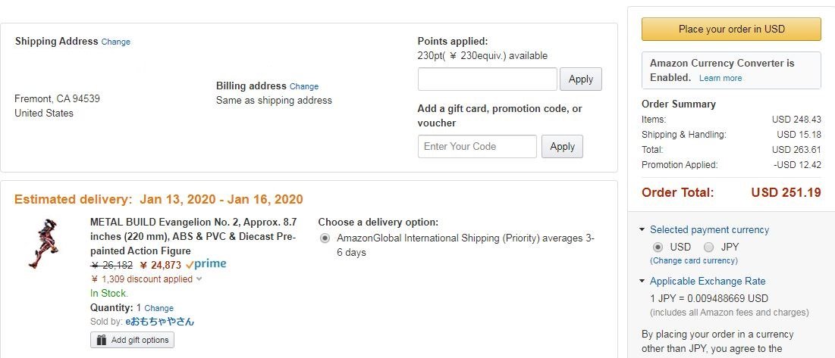Select AmazonGlobal International Shipping Priority option

tap(325, 238)
